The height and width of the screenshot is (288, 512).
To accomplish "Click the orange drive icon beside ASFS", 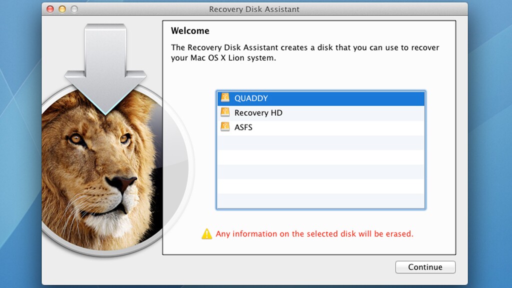I will pos(225,127).
